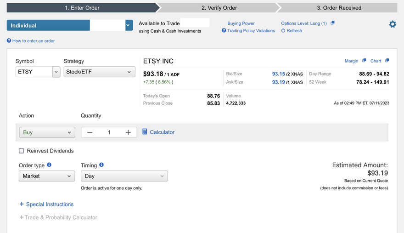Click the ETSY symbol input field
Screen dimensions: 404x233
[x=34, y=72]
